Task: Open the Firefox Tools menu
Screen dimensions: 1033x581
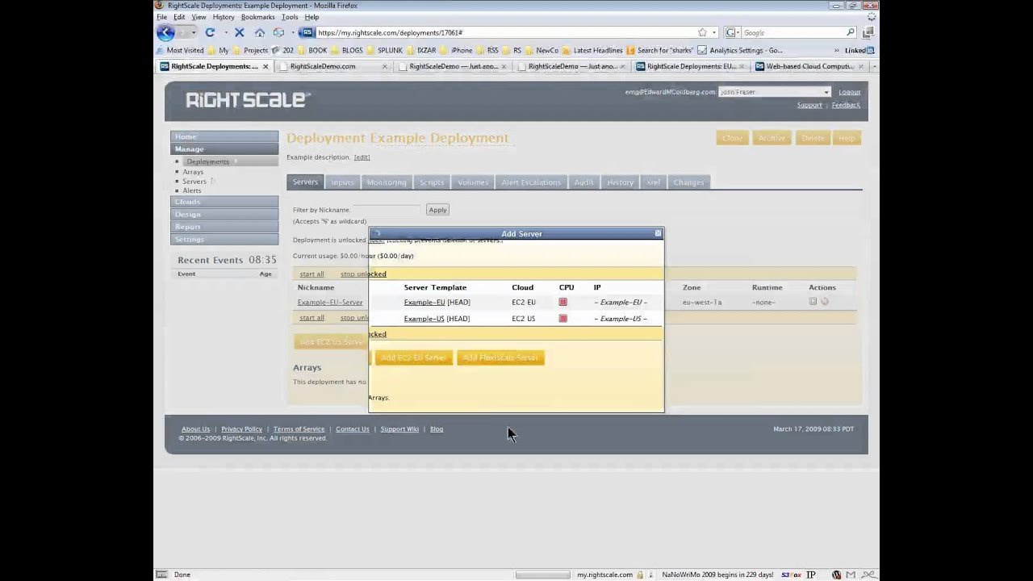Action: coord(290,17)
